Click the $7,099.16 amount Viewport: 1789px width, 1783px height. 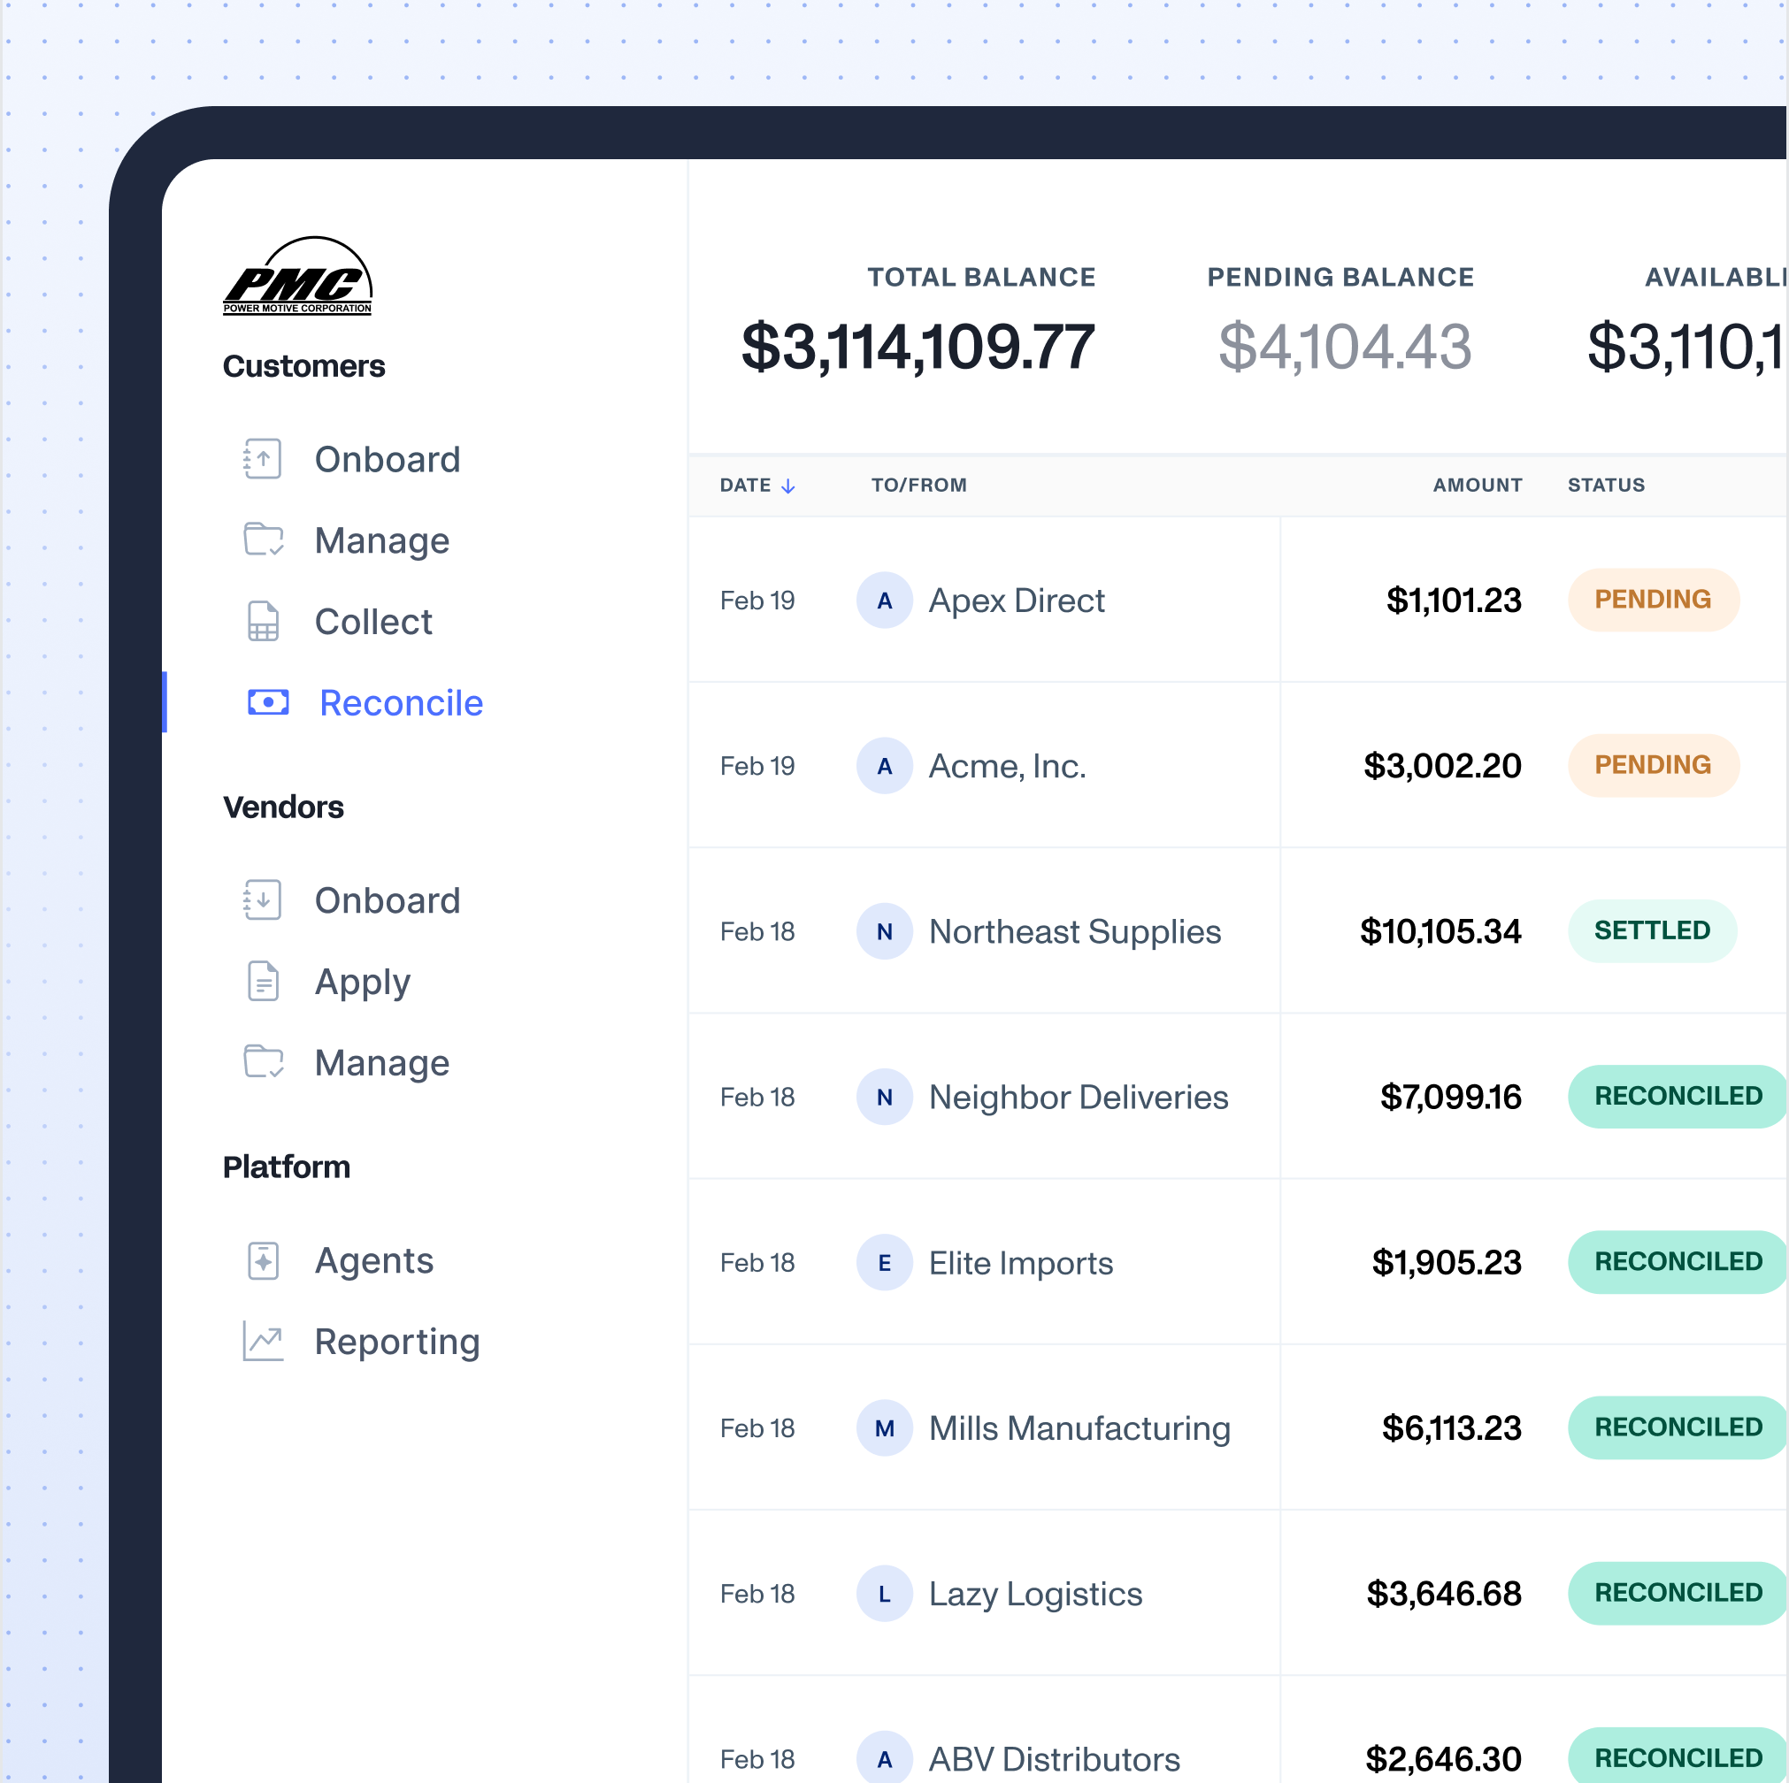point(1451,1098)
